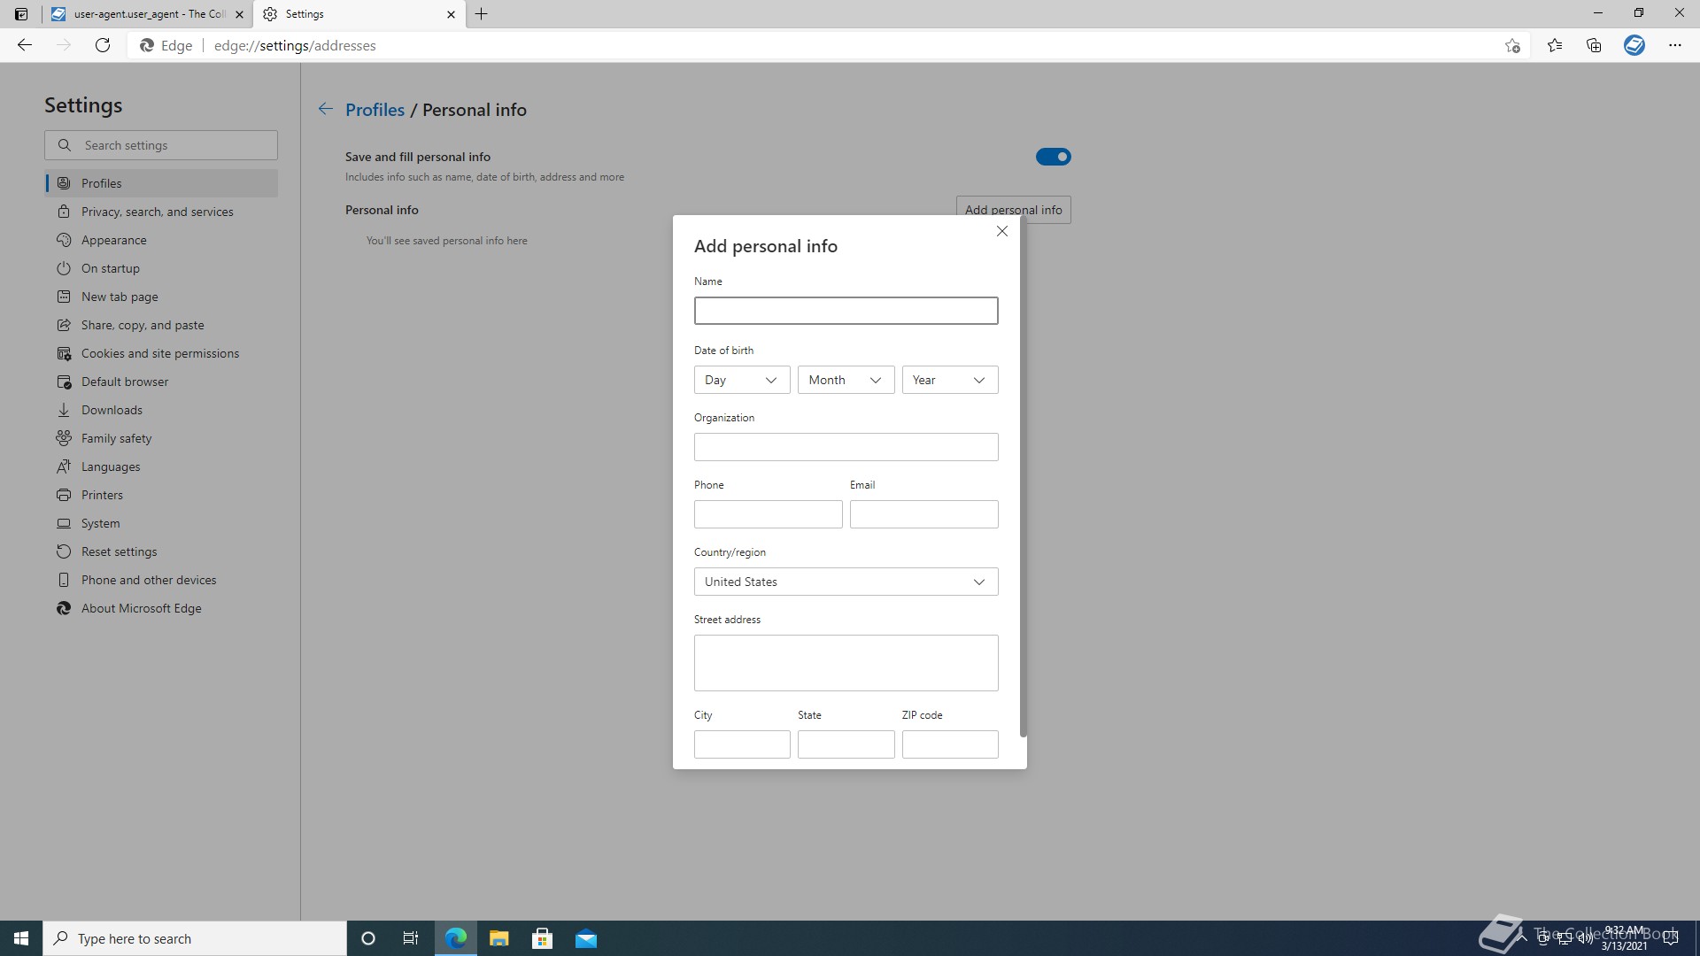This screenshot has width=1700, height=956.
Task: Open the Settings and more ellipsis menu
Action: [x=1674, y=45]
